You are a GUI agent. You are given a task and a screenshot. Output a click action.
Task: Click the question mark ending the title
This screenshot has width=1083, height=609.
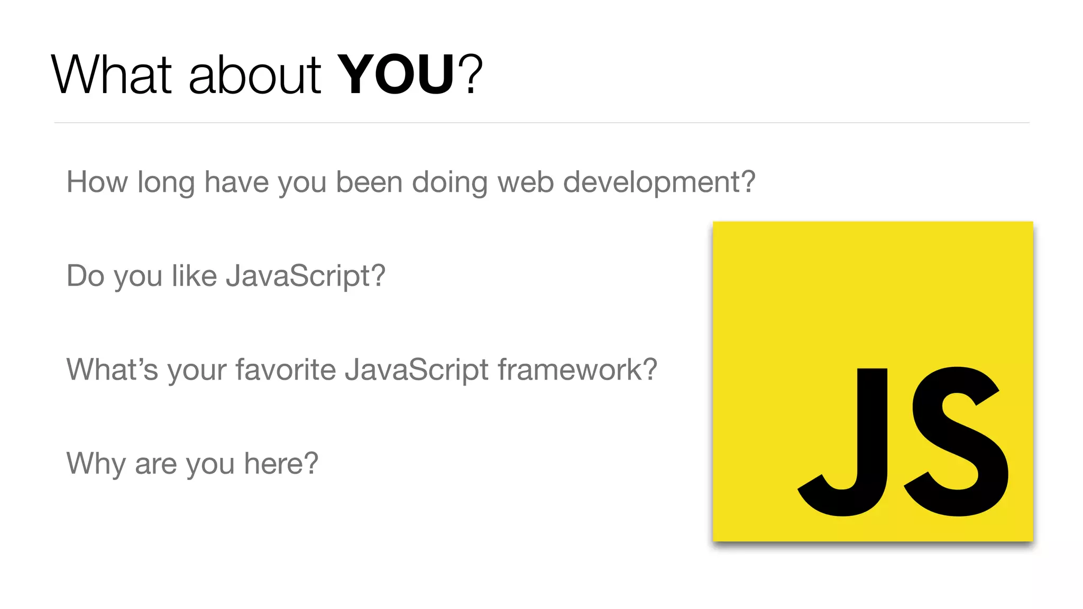click(x=470, y=75)
